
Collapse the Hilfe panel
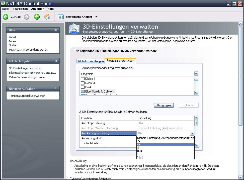[x=56, y=30]
